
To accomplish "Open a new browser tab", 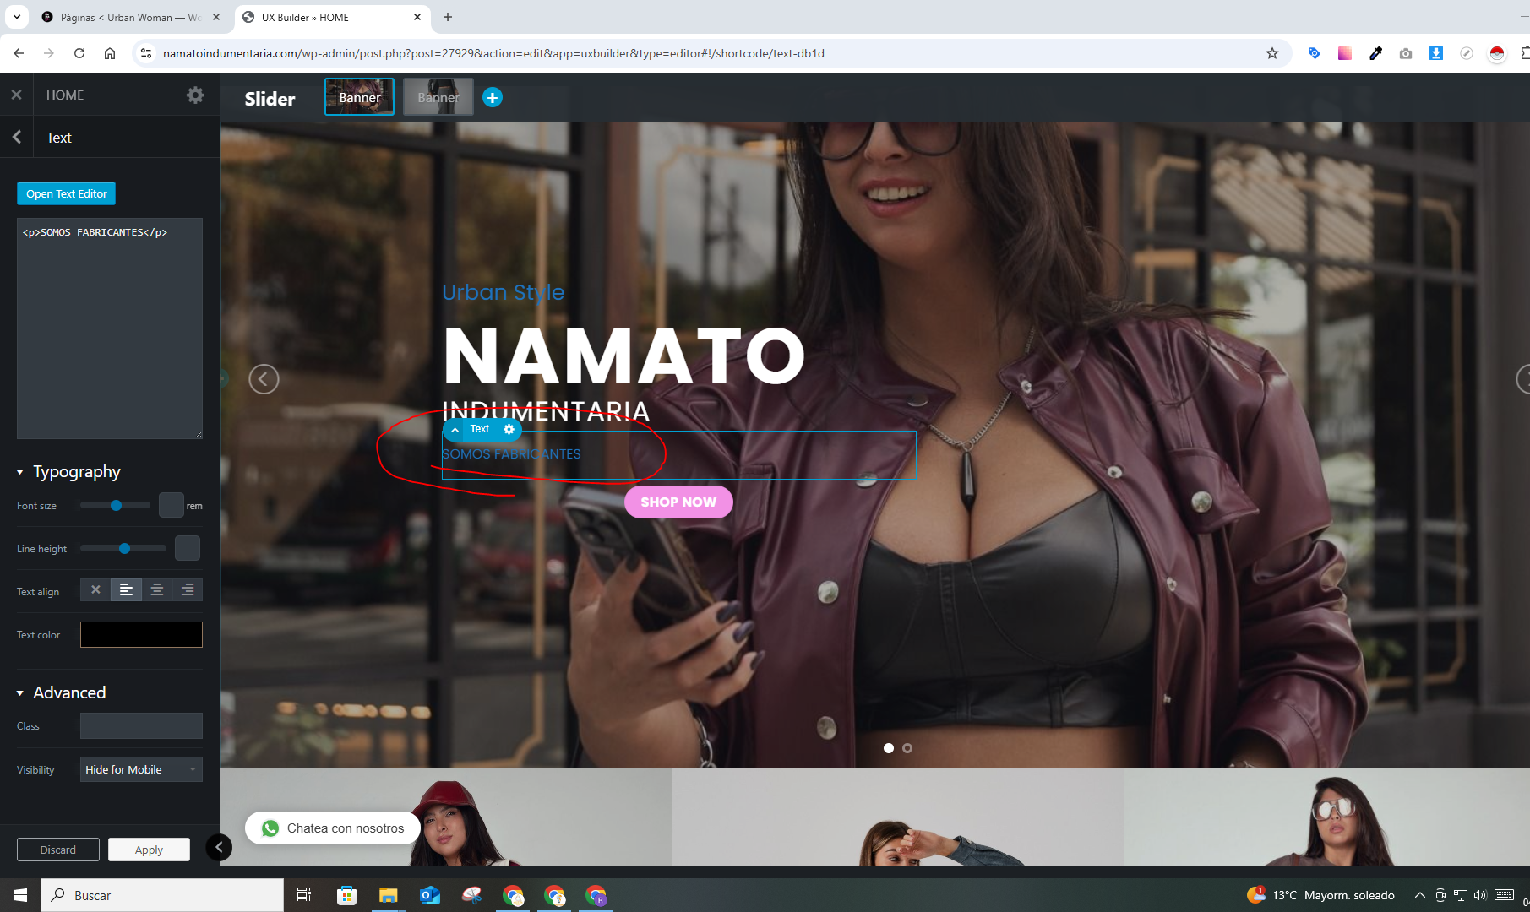I will (x=448, y=17).
